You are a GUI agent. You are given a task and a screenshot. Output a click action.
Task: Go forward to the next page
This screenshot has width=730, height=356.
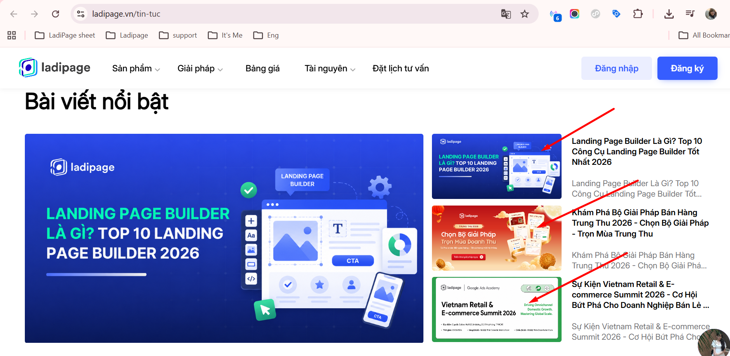(x=35, y=14)
